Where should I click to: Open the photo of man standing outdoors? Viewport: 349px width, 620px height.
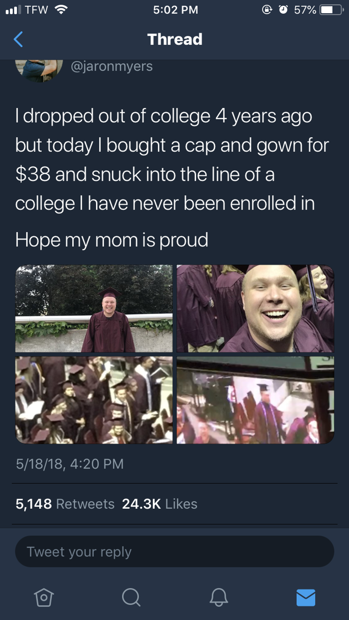(x=94, y=308)
